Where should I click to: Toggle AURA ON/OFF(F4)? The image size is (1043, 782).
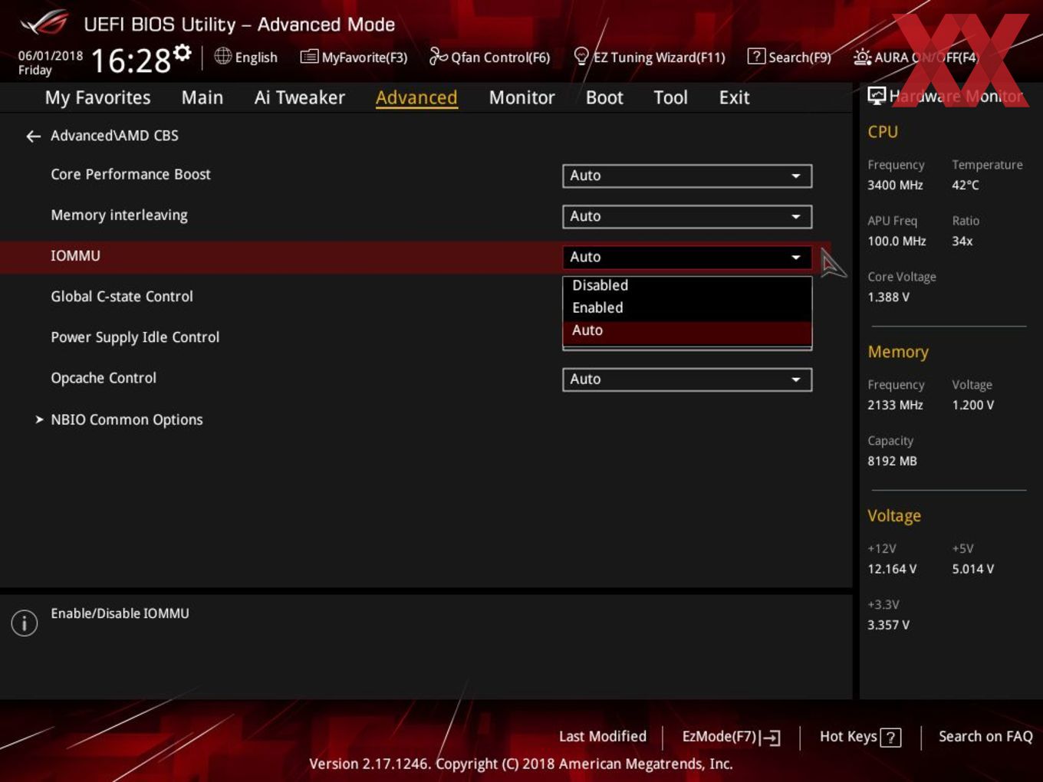pos(916,57)
